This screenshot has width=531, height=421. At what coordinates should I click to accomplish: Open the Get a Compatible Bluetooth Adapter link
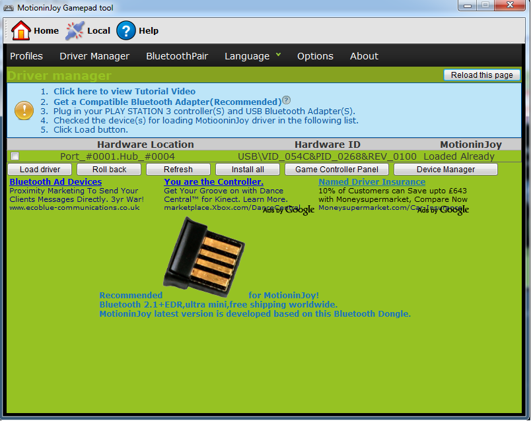tap(168, 102)
